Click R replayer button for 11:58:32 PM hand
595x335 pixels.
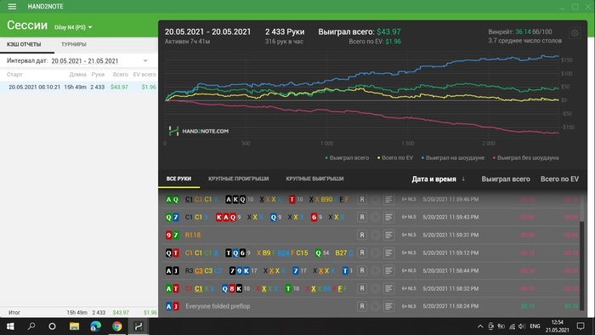(x=362, y=288)
